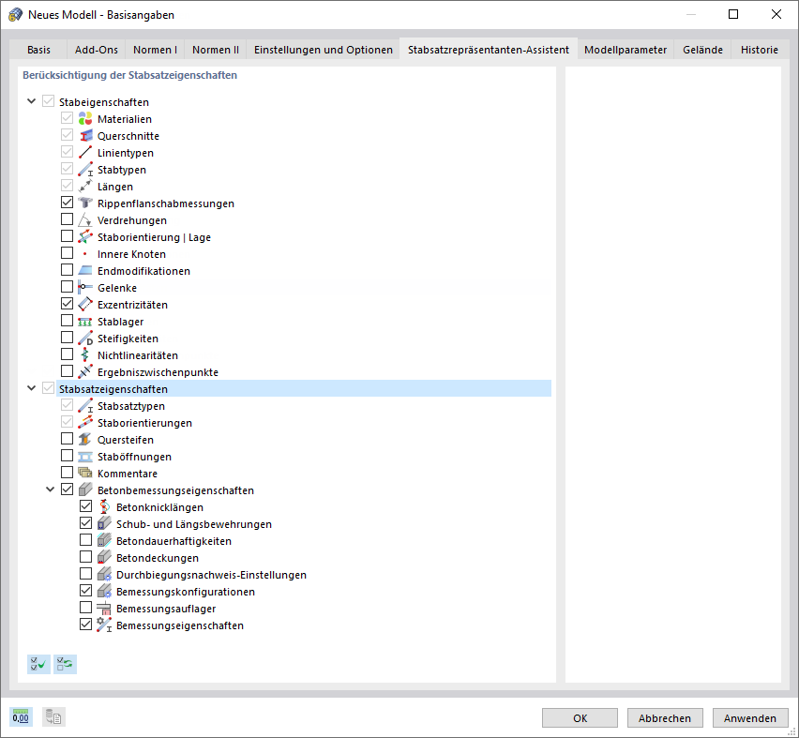Open the Einstellungen und Optionen tab
799x738 pixels.
coord(324,50)
